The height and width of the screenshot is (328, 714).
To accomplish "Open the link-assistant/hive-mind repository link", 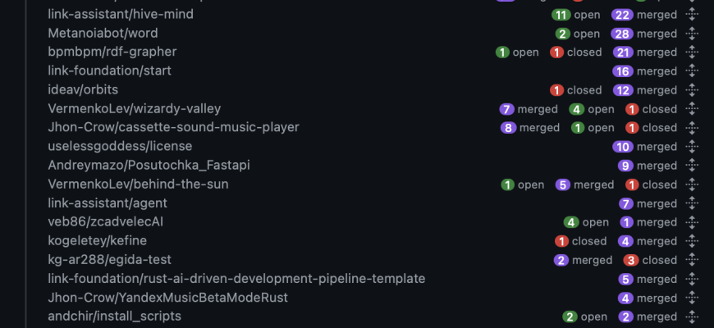I will pos(121,15).
